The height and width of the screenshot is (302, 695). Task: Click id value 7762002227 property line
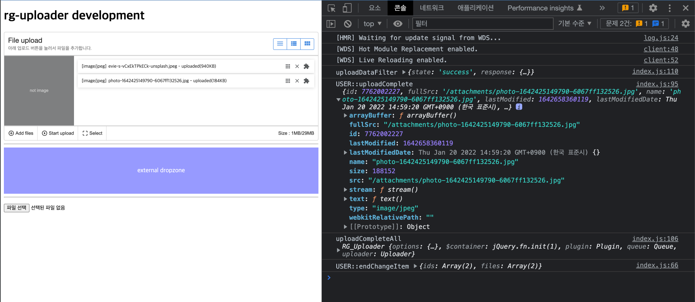[376, 134]
